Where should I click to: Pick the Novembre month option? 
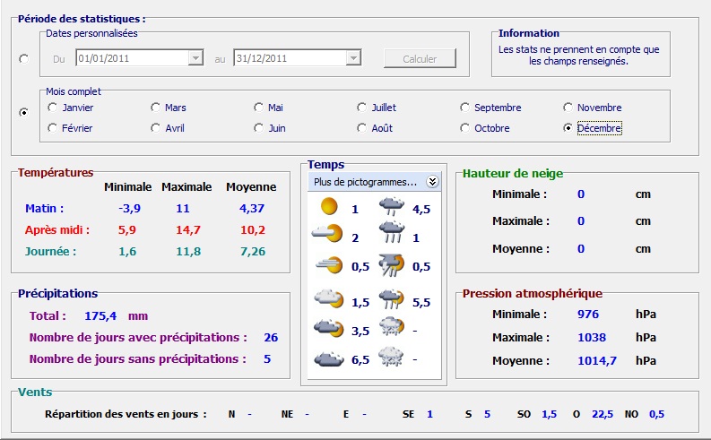(x=568, y=108)
